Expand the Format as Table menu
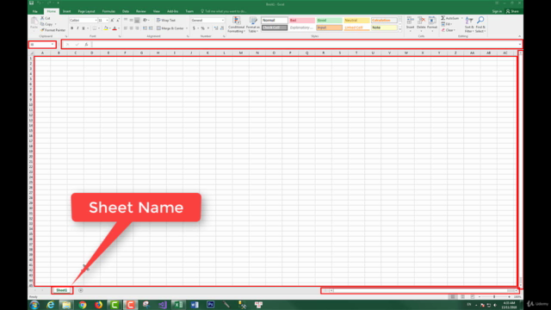Image resolution: width=551 pixels, height=310 pixels. tap(252, 25)
